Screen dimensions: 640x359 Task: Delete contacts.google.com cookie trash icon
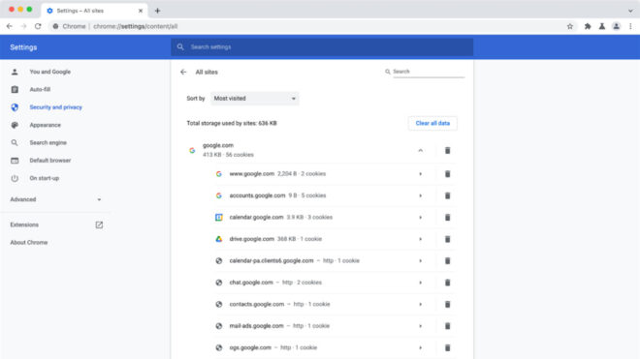447,305
